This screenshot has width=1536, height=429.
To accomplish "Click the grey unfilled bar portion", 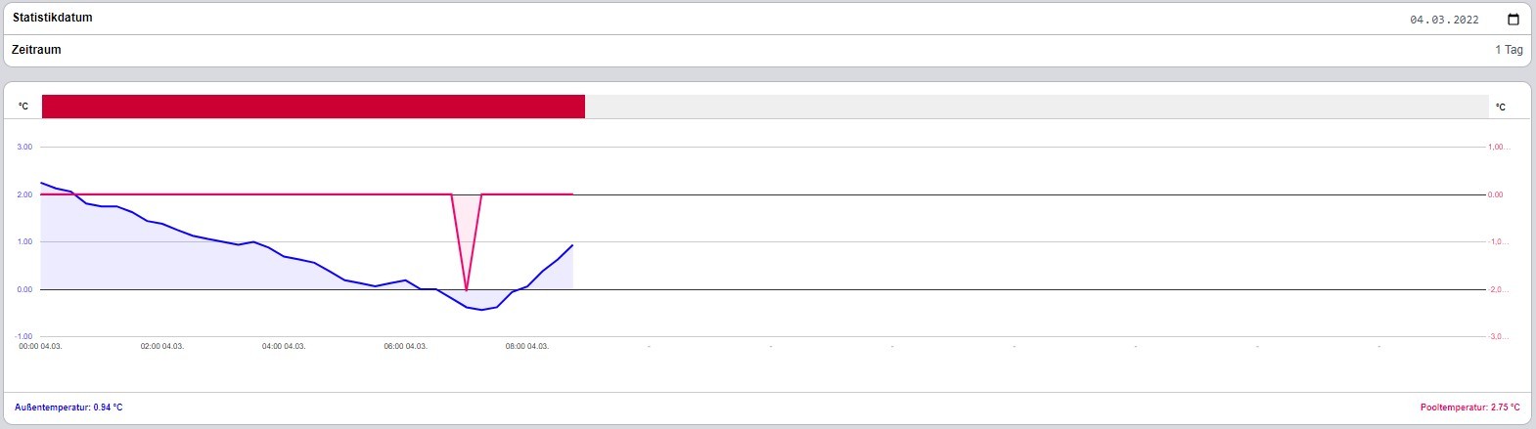I will 1037,107.
